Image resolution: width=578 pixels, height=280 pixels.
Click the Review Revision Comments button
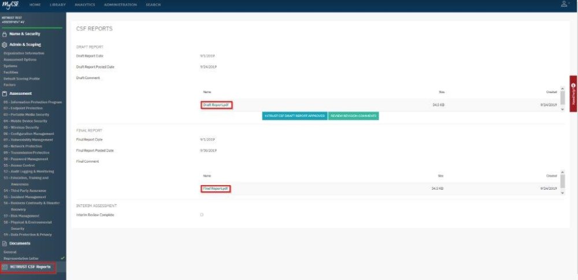[353, 116]
